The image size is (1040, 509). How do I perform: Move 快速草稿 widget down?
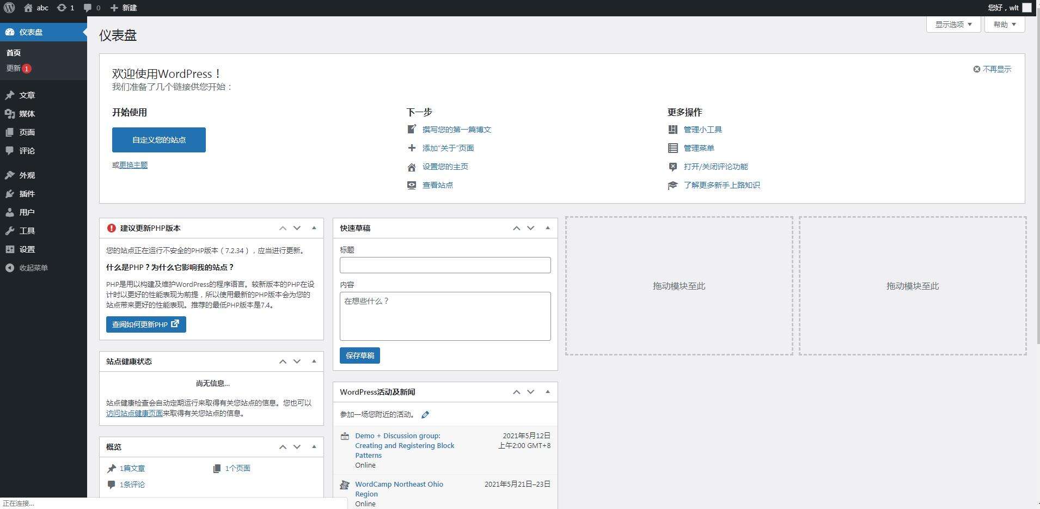coord(530,228)
